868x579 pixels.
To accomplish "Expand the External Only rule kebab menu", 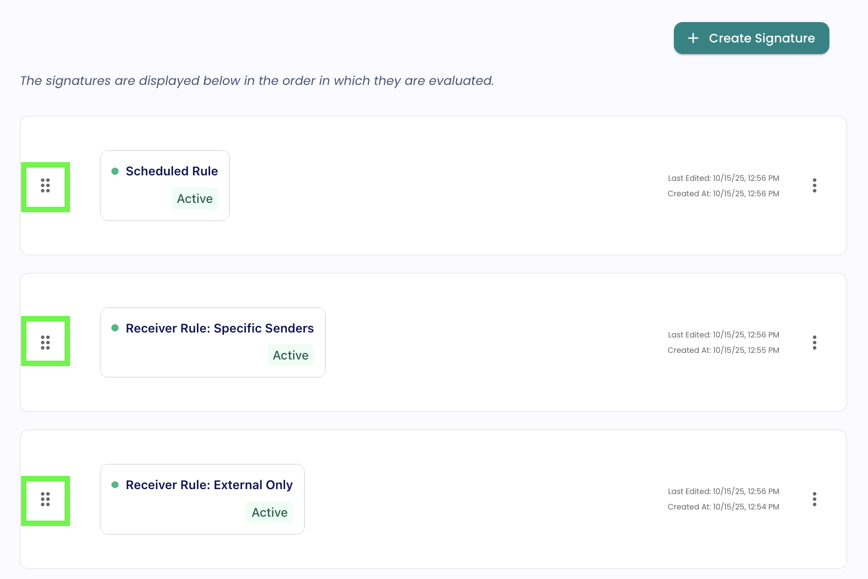I will click(x=814, y=499).
